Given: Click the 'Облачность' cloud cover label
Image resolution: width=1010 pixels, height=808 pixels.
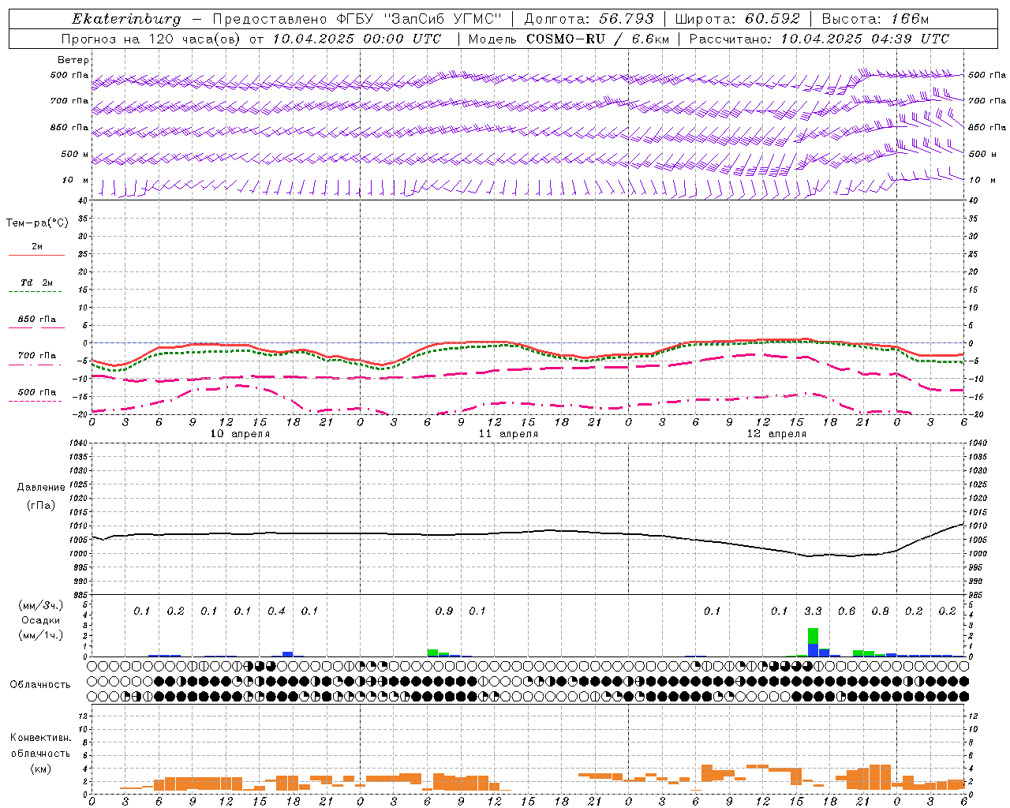Looking at the screenshot, I should coord(40,684).
